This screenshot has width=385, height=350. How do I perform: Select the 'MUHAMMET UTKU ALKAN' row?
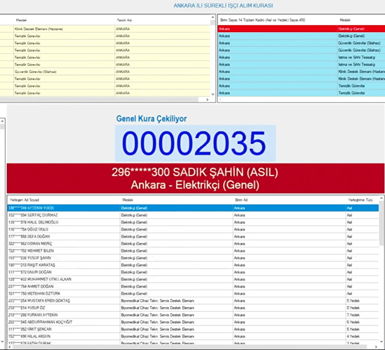click(193, 279)
